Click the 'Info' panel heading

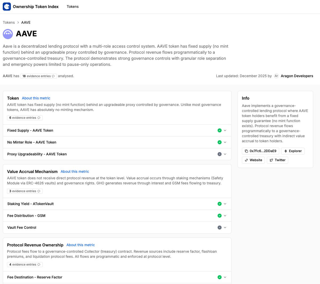[x=246, y=98]
